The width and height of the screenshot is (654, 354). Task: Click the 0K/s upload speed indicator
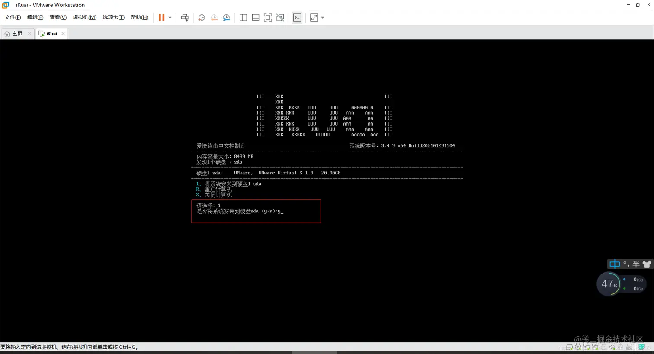(634, 280)
